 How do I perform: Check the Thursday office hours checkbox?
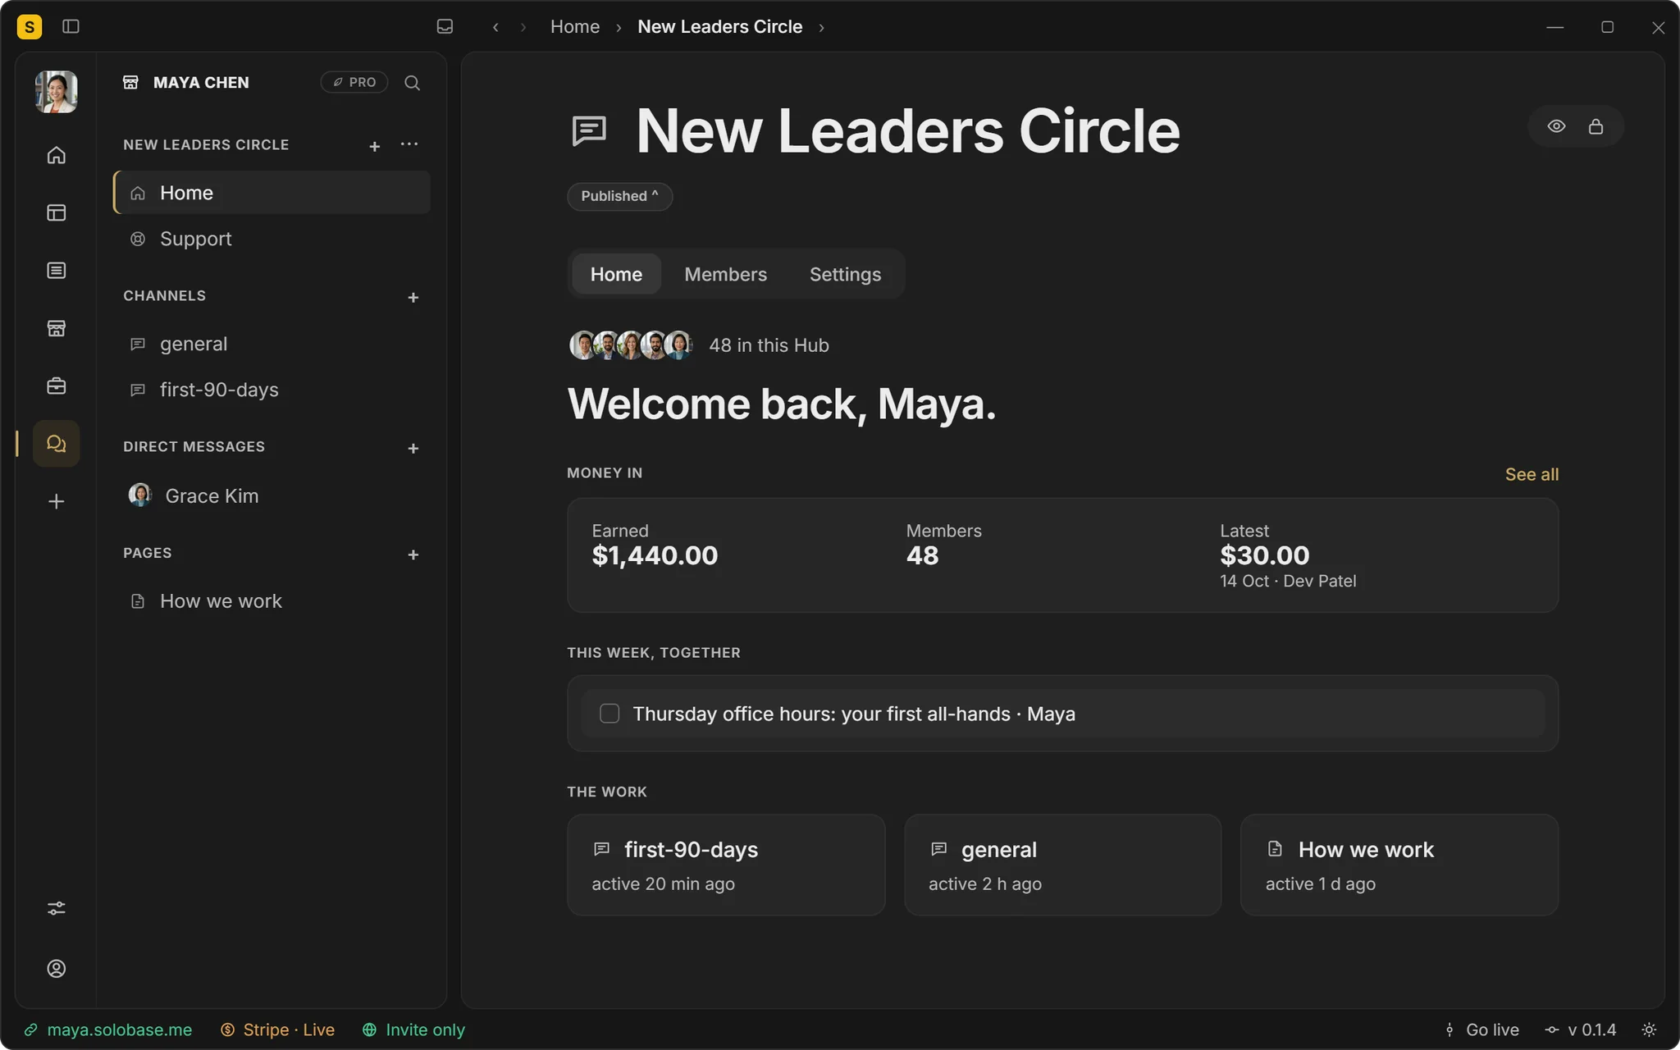609,714
